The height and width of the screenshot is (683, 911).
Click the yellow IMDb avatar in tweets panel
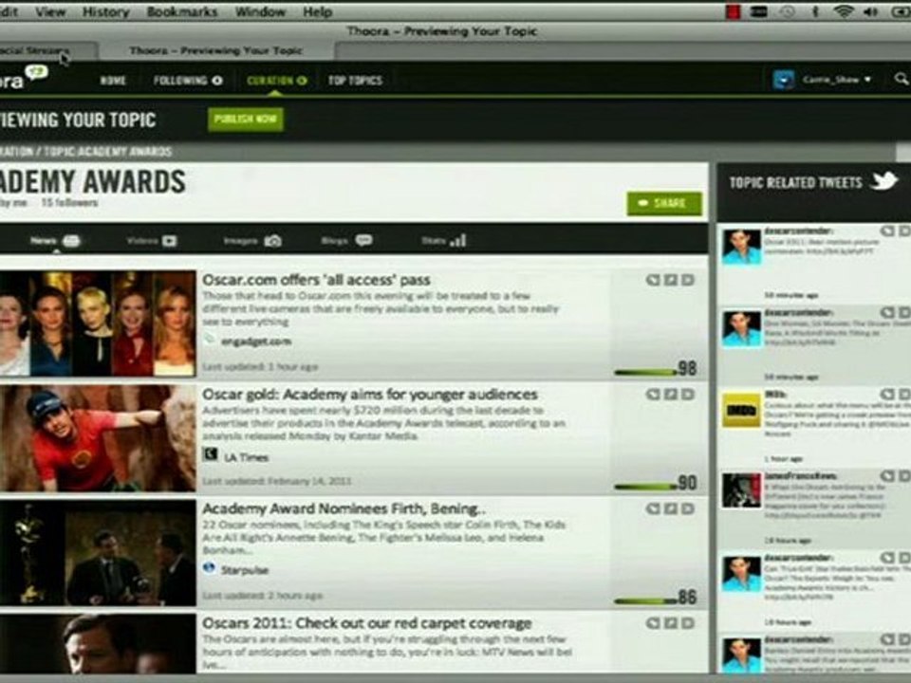pos(741,410)
